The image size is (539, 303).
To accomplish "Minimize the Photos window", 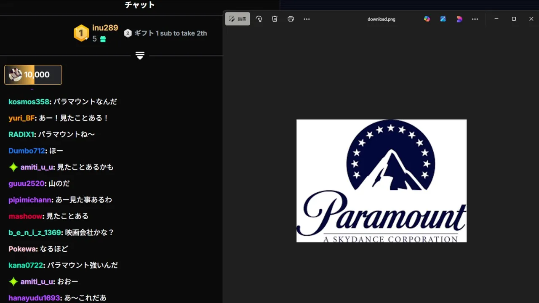I will tap(496, 19).
